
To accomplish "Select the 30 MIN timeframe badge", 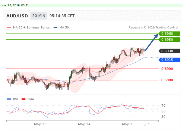I will tap(39, 16).
